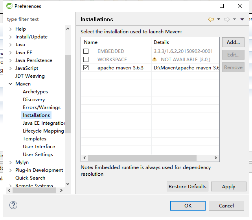Click installations table horizontal scrollbar thumb
The width and height of the screenshot is (252, 220).
[142, 158]
